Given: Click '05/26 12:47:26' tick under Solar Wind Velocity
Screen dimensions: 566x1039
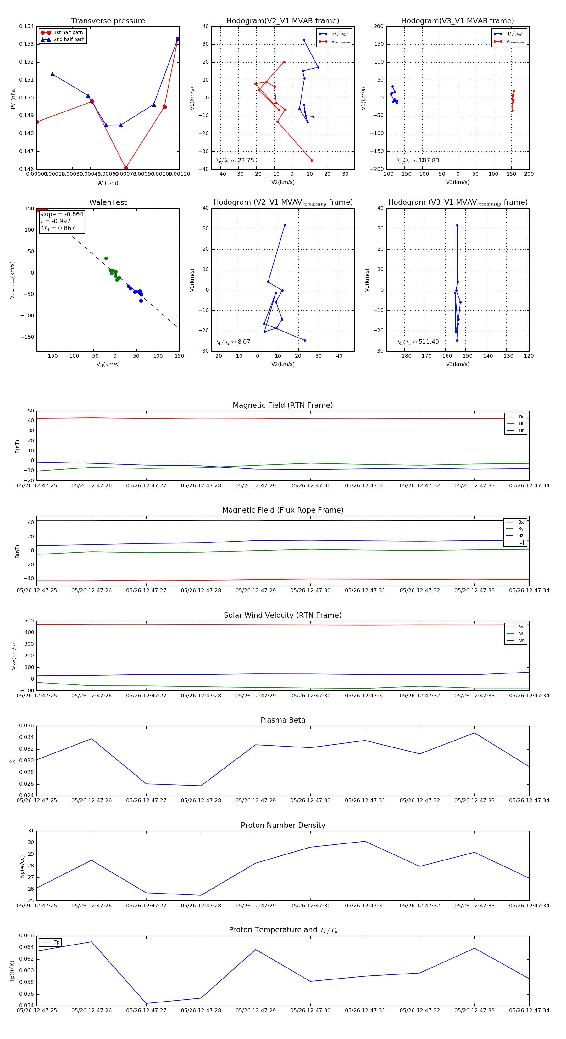Looking at the screenshot, I should [x=92, y=696].
